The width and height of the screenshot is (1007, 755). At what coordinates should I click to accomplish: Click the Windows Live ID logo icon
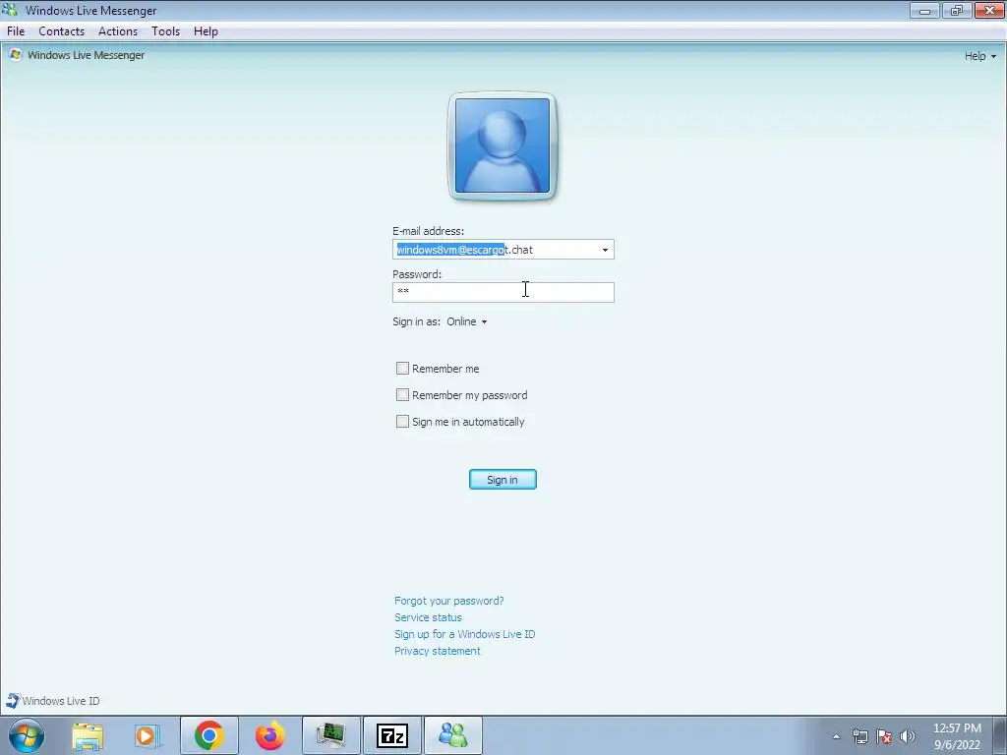coord(13,700)
